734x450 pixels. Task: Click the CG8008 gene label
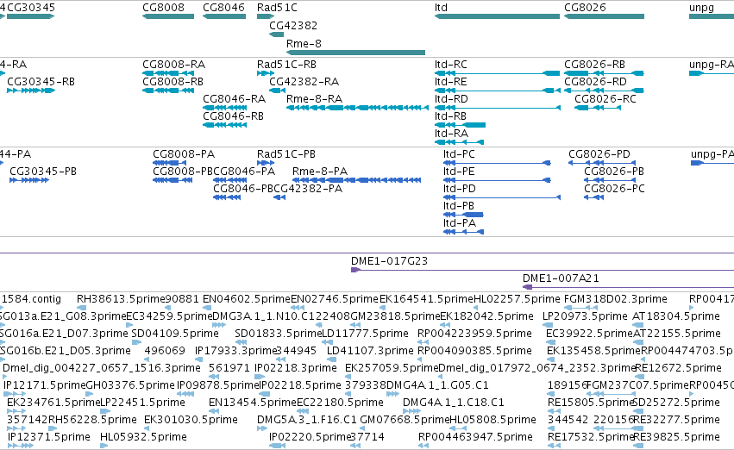(163, 8)
